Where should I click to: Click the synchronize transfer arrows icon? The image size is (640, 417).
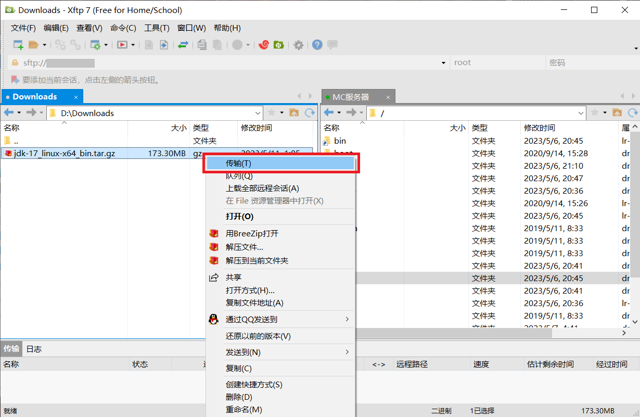click(x=183, y=45)
